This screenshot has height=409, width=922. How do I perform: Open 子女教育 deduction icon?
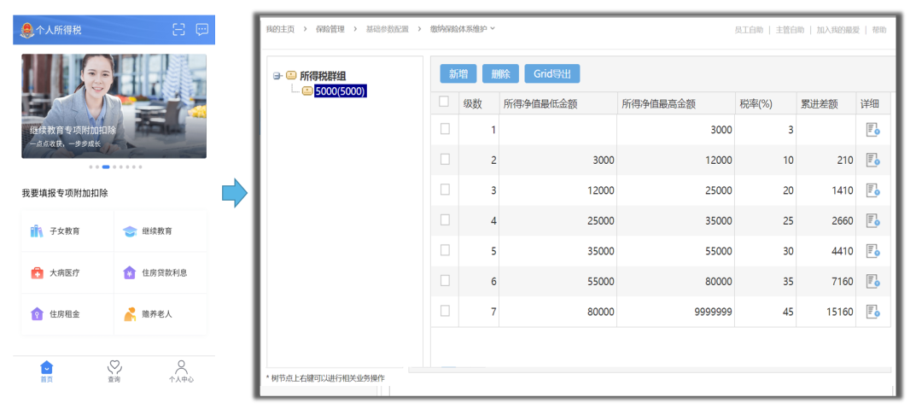37,231
